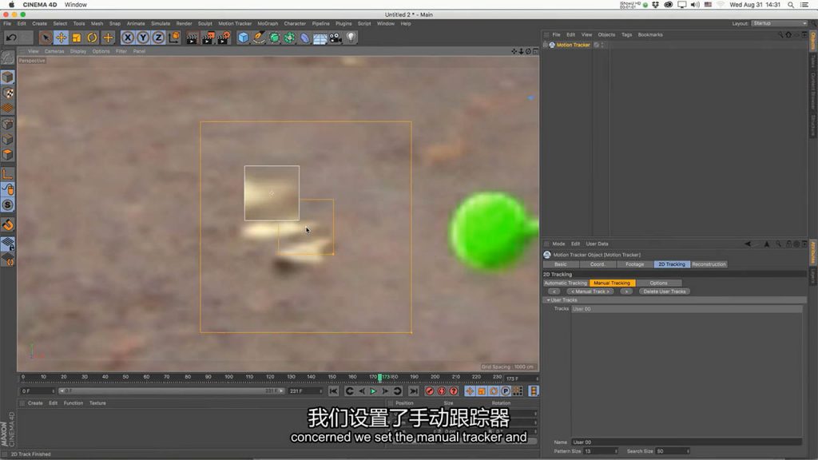Open the Motion Tracker menu
Image resolution: width=818 pixels, height=460 pixels.
(x=235, y=23)
